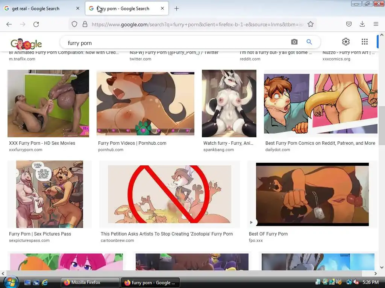Click Show Desktop in quick launch

pyautogui.click(x=27, y=283)
